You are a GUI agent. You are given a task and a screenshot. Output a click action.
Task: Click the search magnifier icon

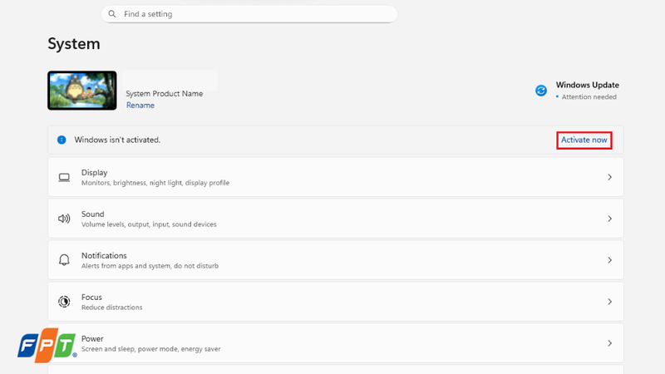tap(112, 14)
